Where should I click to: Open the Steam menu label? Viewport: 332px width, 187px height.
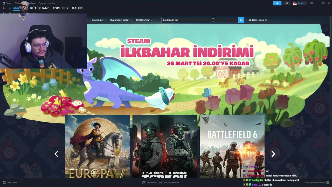point(9,3)
